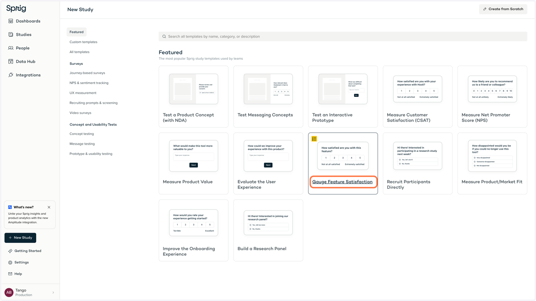Image resolution: width=536 pixels, height=301 pixels.
Task: Select the Featured templates tab
Action: pos(76,32)
